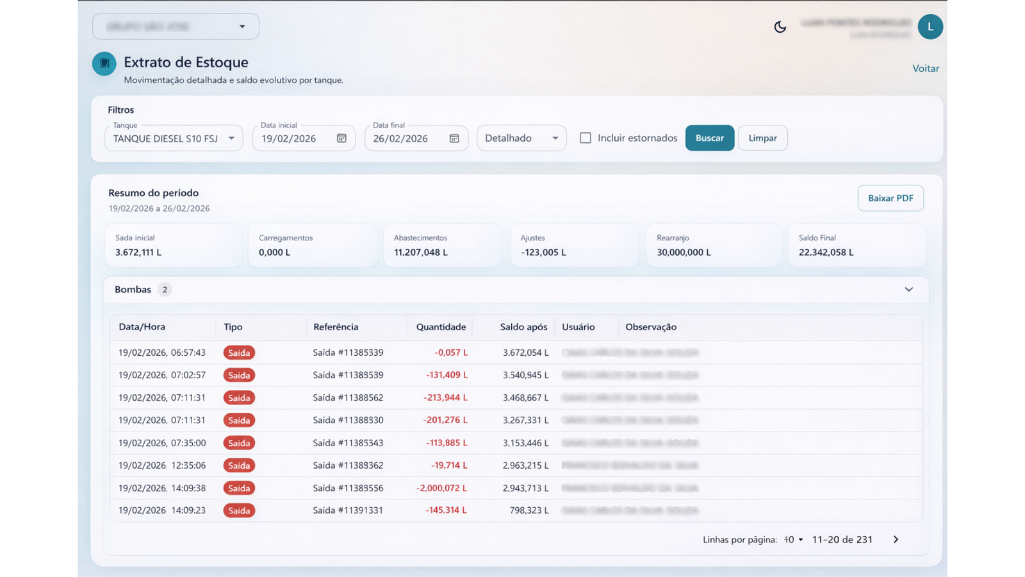Click the Voltar link
Screen dimensions: 1025x577
click(x=925, y=69)
